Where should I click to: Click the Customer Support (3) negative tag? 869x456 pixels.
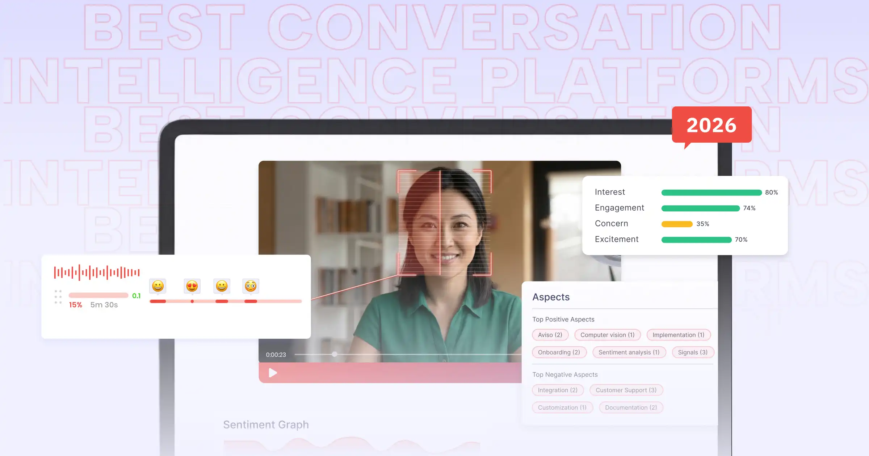(626, 390)
